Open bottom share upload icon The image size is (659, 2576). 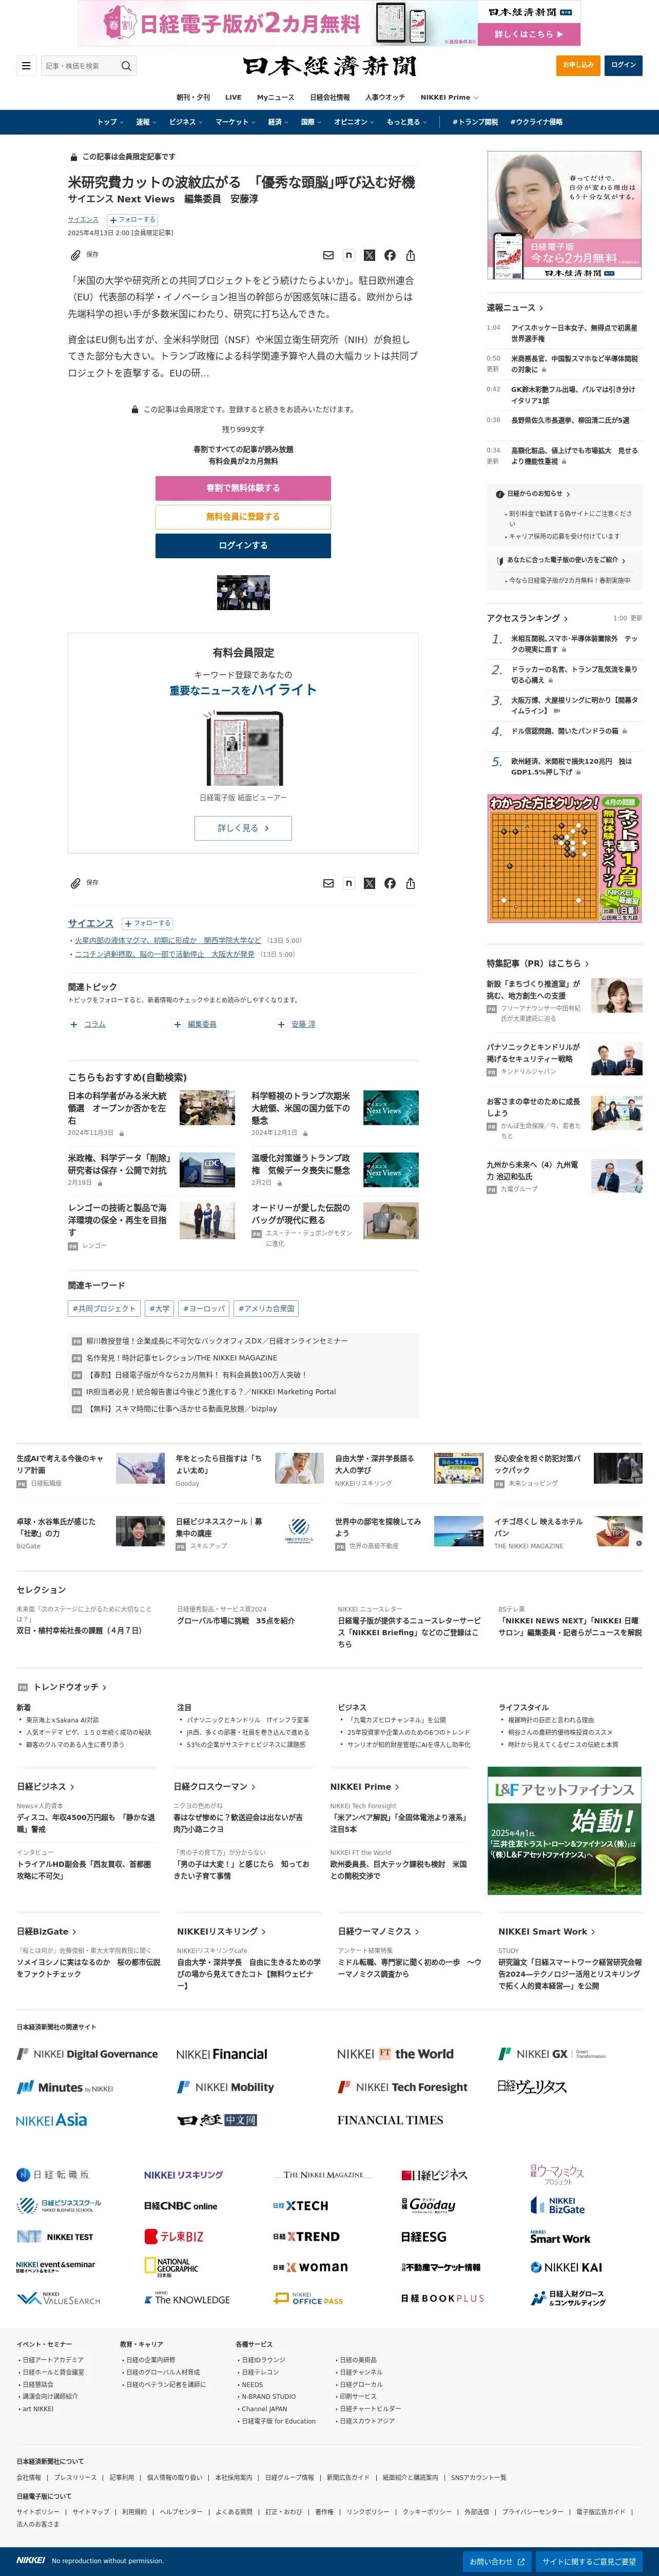[x=411, y=883]
